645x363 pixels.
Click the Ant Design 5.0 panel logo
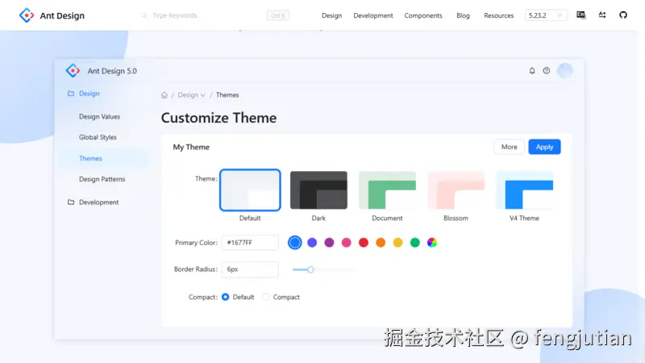[73, 70]
